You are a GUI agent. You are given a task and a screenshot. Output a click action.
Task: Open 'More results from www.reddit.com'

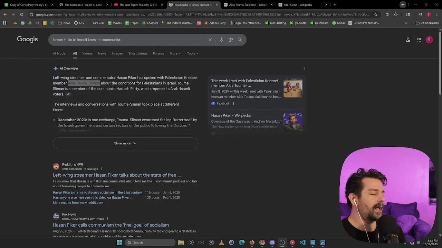[78, 203]
